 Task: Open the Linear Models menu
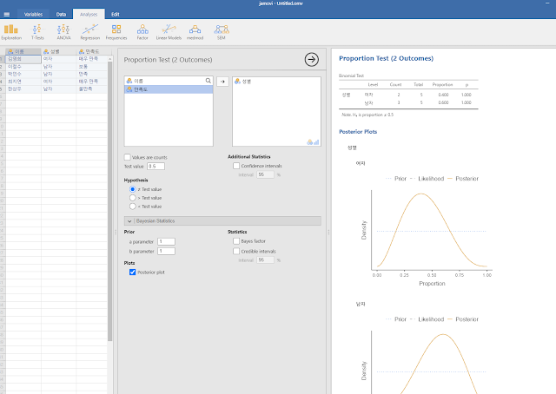click(169, 32)
